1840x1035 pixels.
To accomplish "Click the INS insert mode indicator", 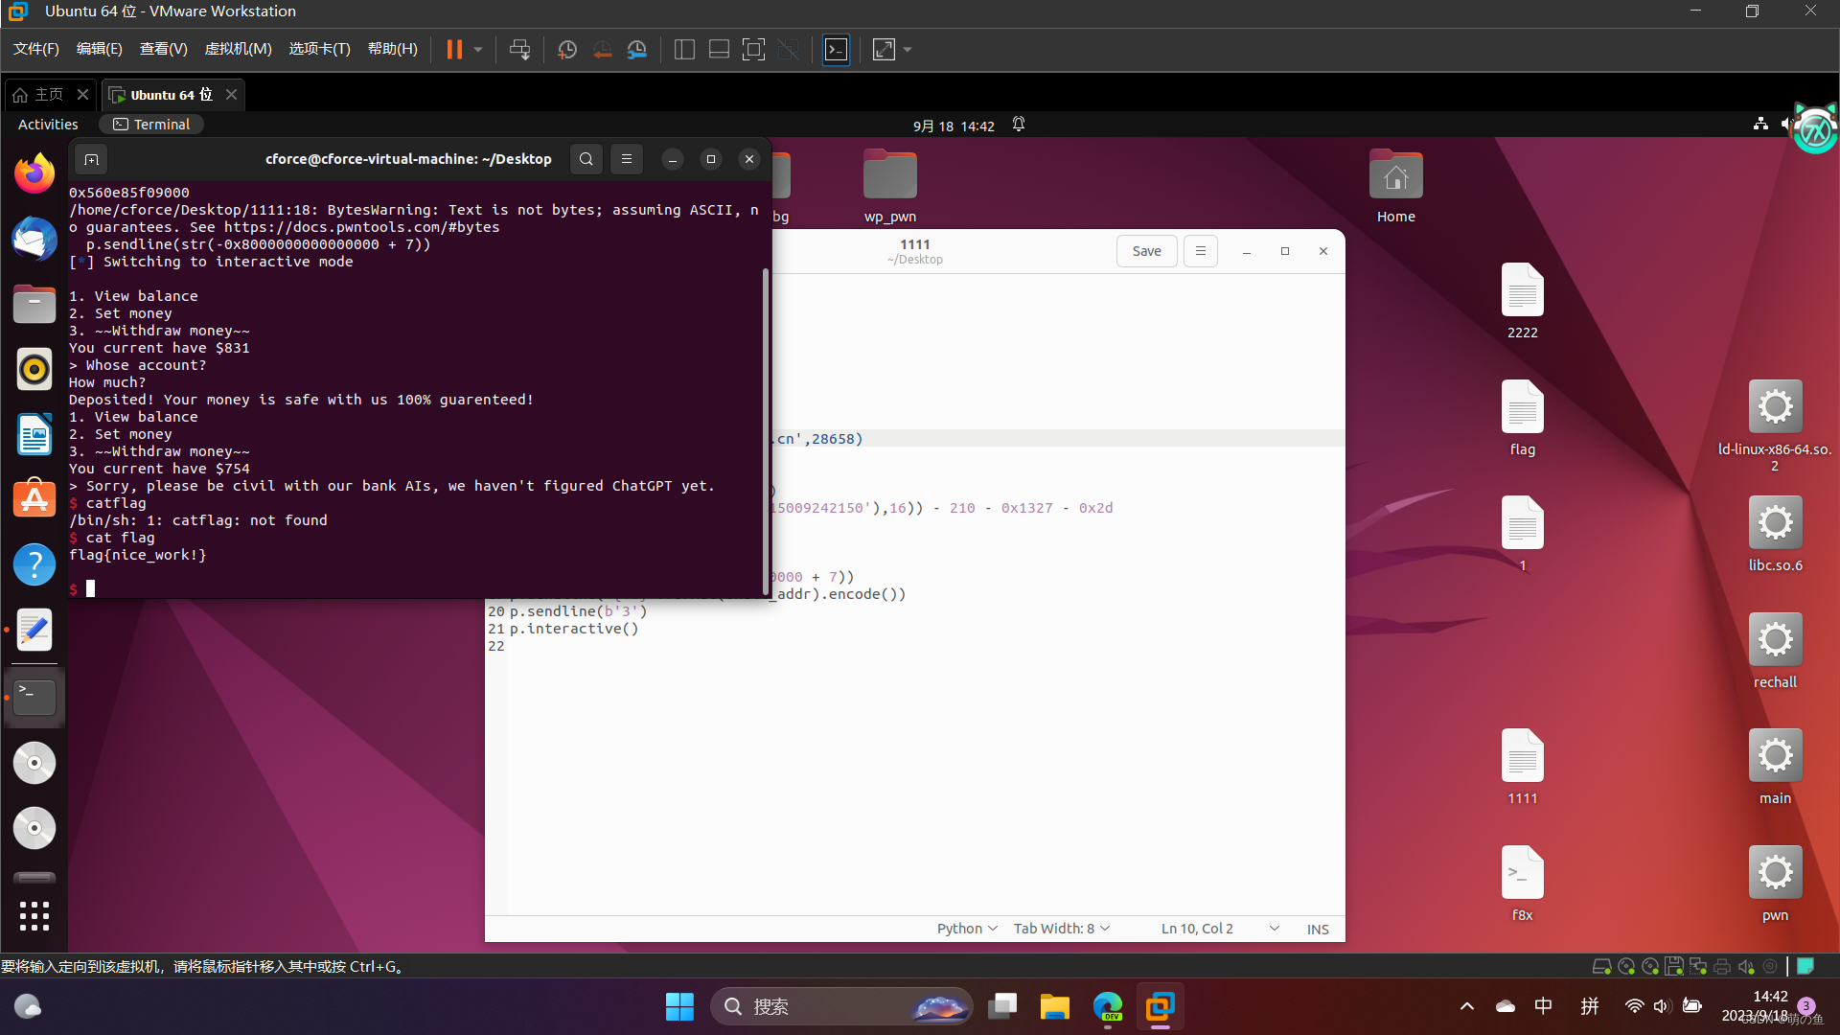I will click(x=1318, y=929).
